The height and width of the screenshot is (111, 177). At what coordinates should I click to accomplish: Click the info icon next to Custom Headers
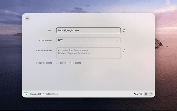tap(124, 51)
